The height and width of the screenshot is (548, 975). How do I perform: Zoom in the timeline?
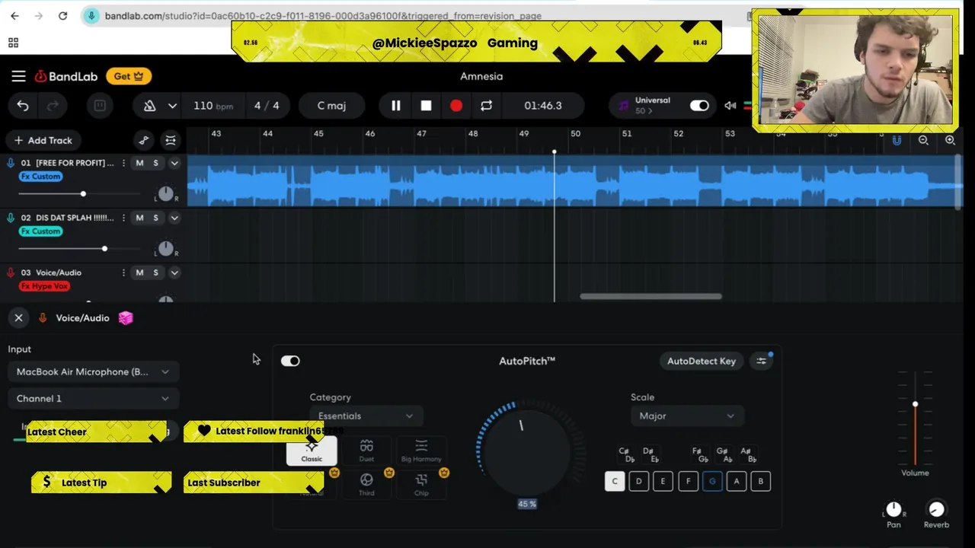tap(950, 140)
